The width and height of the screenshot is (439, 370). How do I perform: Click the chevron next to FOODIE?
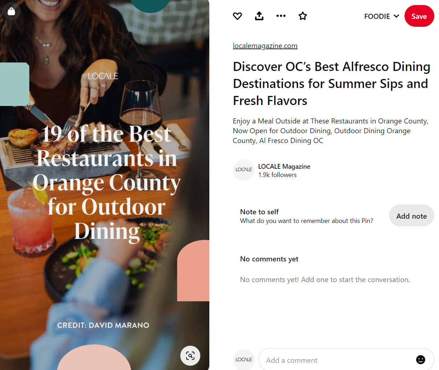[x=396, y=16]
